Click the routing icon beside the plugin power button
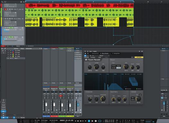 coord(88,53)
